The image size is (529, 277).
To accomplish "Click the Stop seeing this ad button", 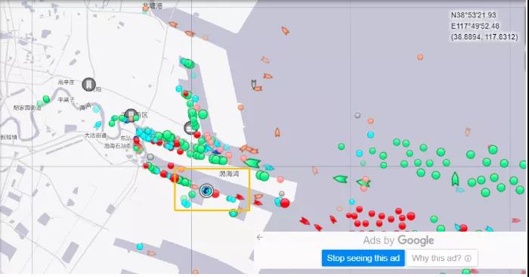I will pos(363,258).
